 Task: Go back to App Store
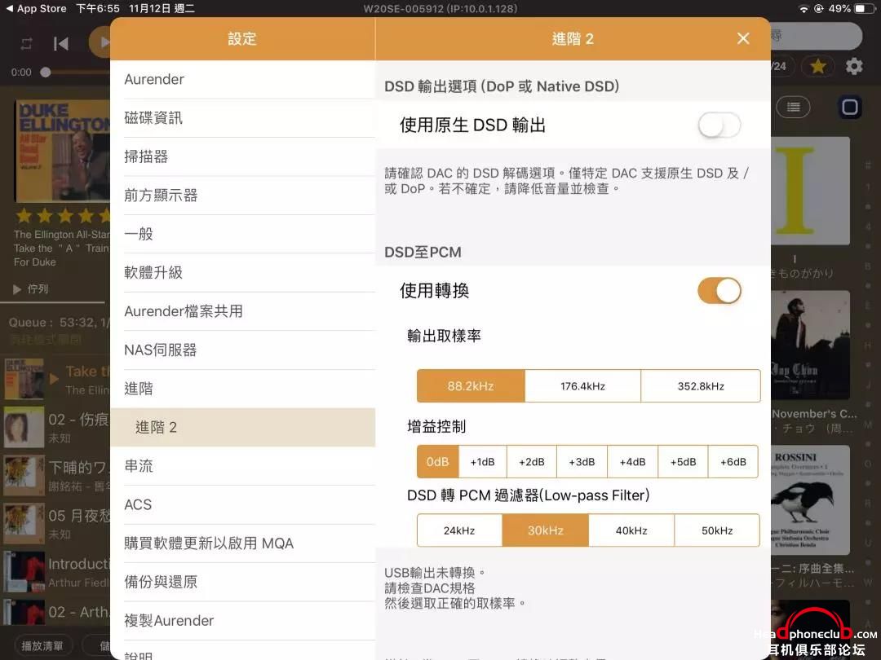tap(36, 8)
